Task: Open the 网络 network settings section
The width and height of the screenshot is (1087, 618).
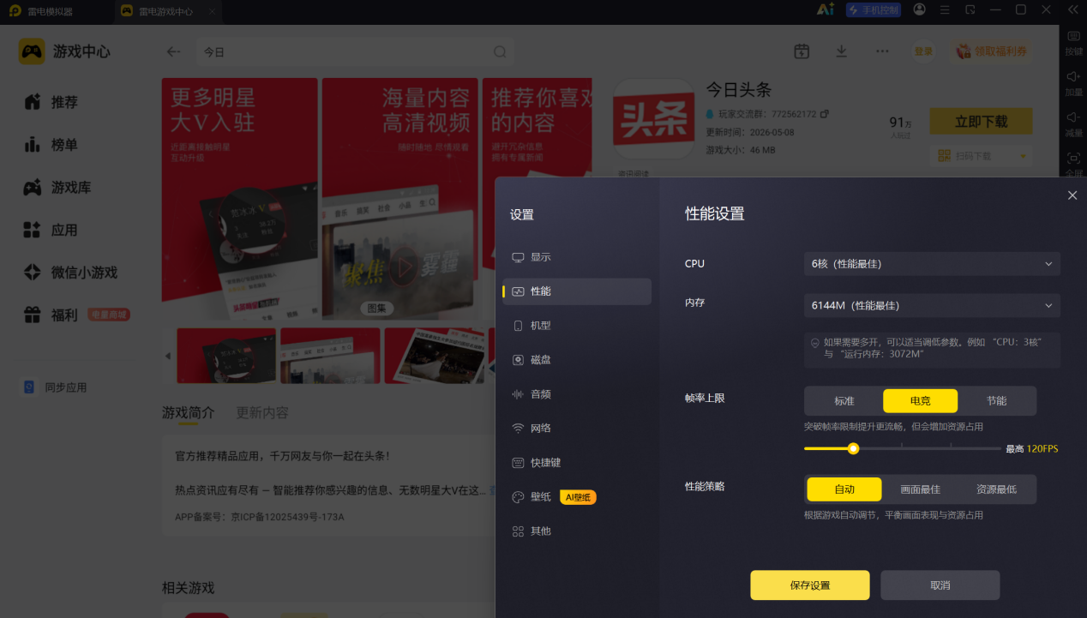Action: 577,429
